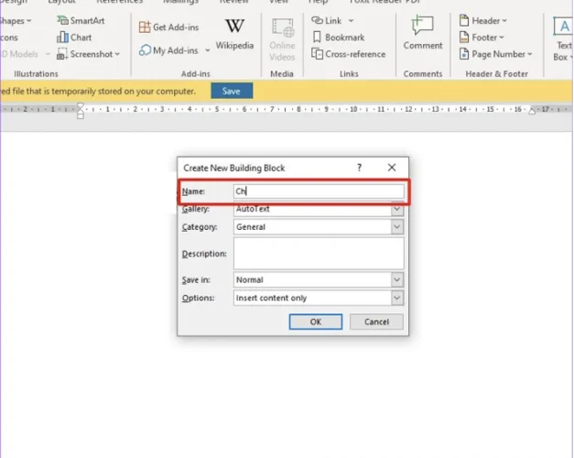
Task: Open the Gallery dropdown list
Action: pos(397,210)
